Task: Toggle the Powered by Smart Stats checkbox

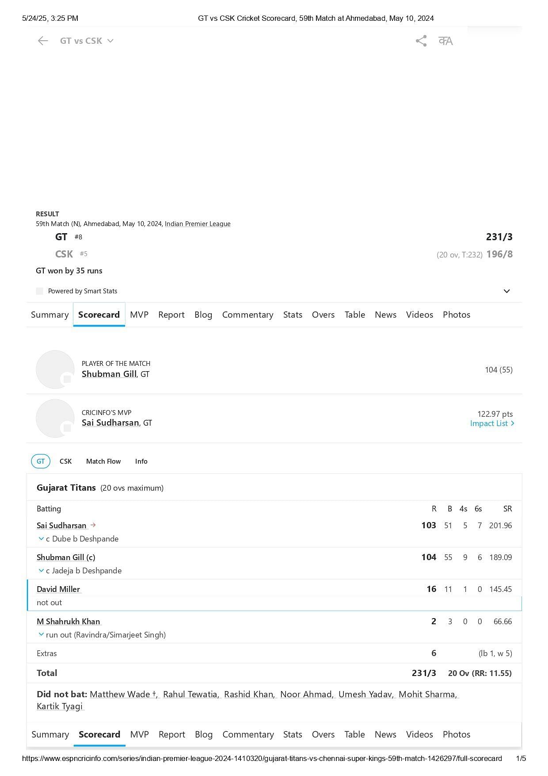Action: 40,291
